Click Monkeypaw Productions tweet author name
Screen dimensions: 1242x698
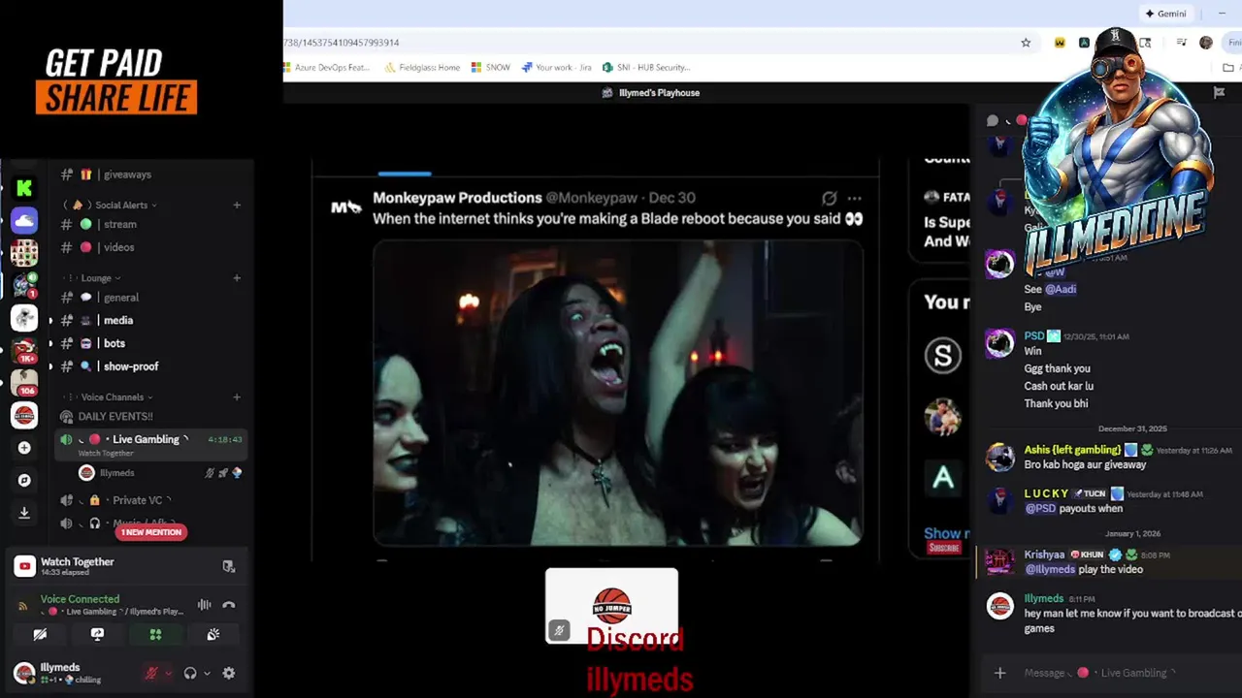(457, 198)
